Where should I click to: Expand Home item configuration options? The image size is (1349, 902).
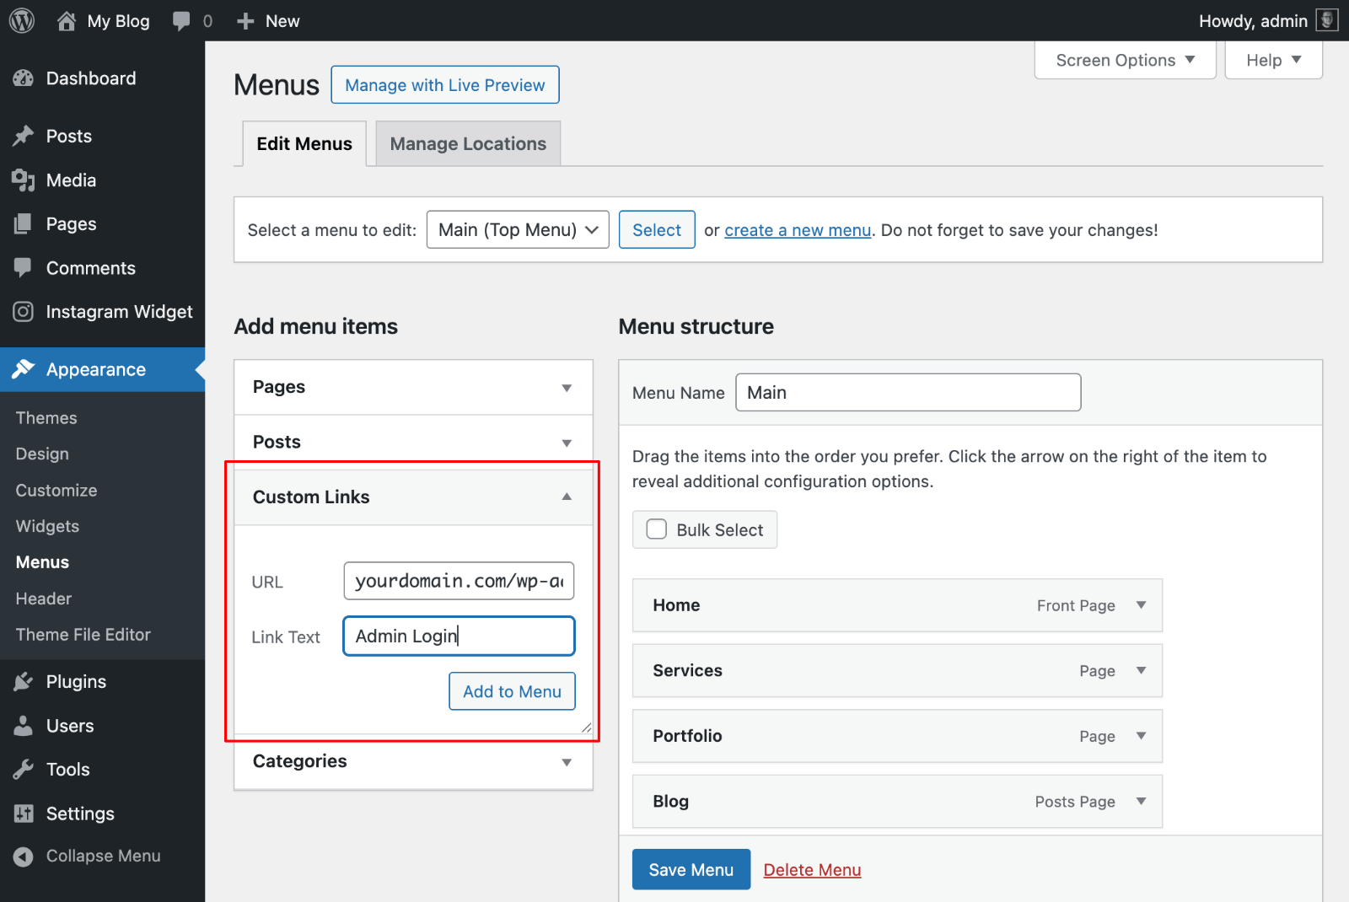tap(1142, 605)
